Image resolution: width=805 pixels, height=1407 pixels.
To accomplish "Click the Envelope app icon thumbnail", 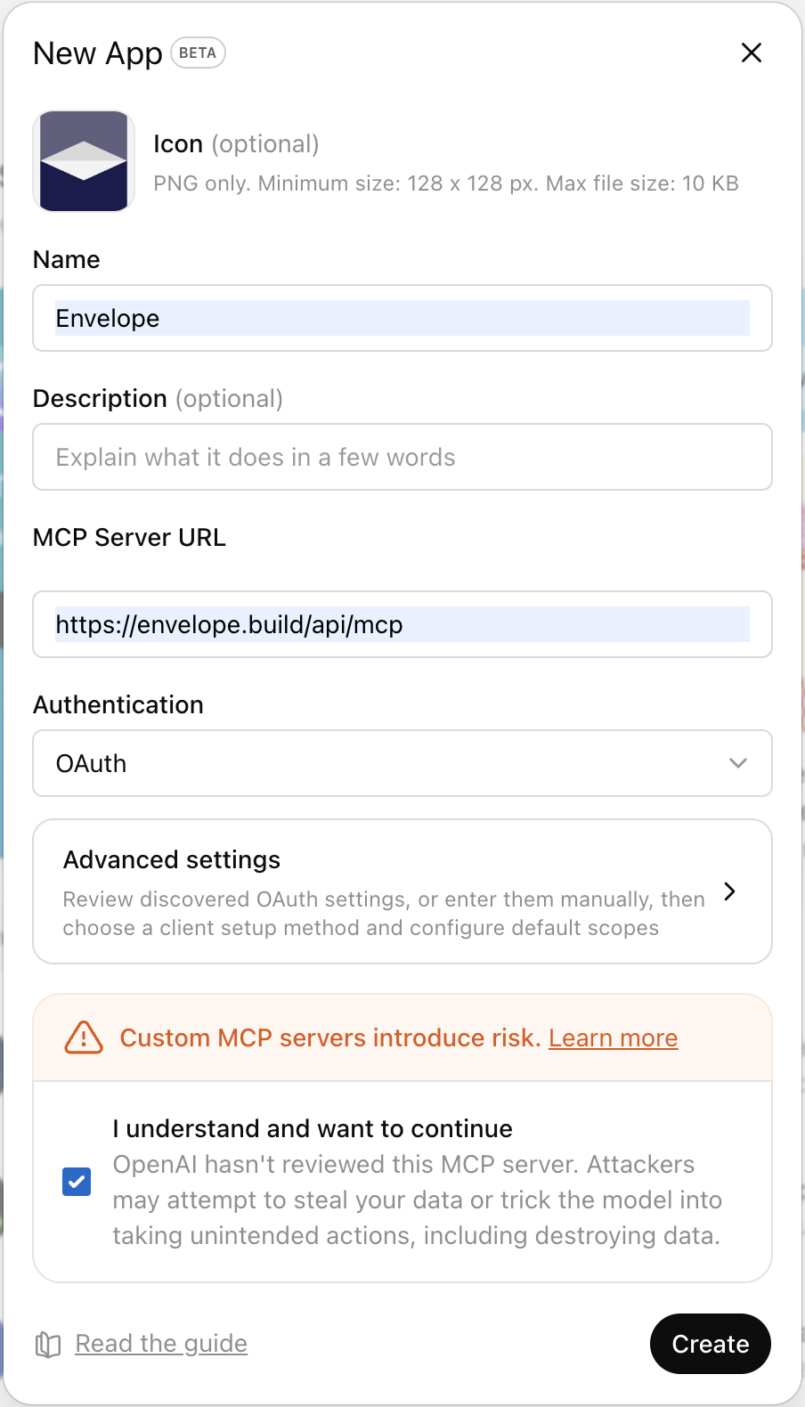I will (x=84, y=161).
